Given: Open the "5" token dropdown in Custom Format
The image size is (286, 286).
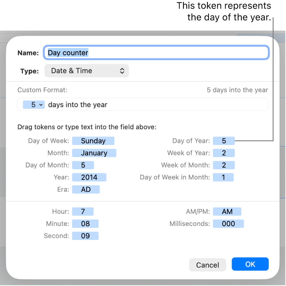Looking at the screenshot, I should (33, 104).
